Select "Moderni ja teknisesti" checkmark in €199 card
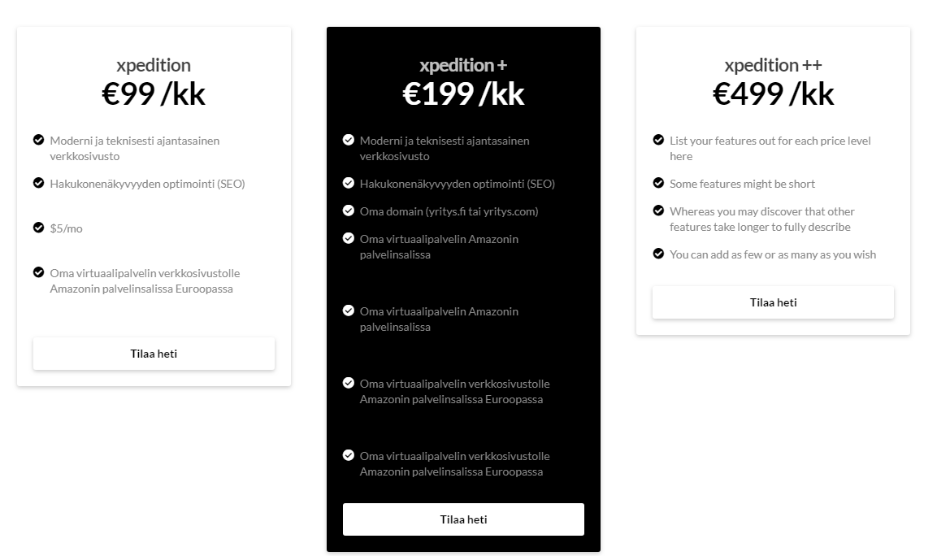937x556 pixels. coord(349,140)
